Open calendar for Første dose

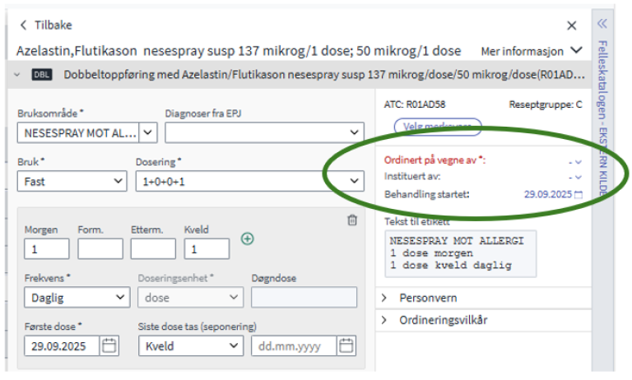tap(109, 345)
